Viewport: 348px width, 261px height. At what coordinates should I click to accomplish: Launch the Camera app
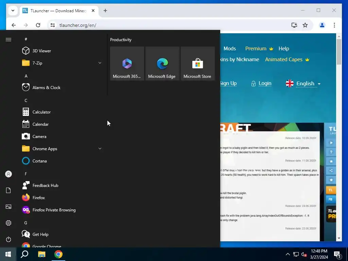click(x=62, y=137)
